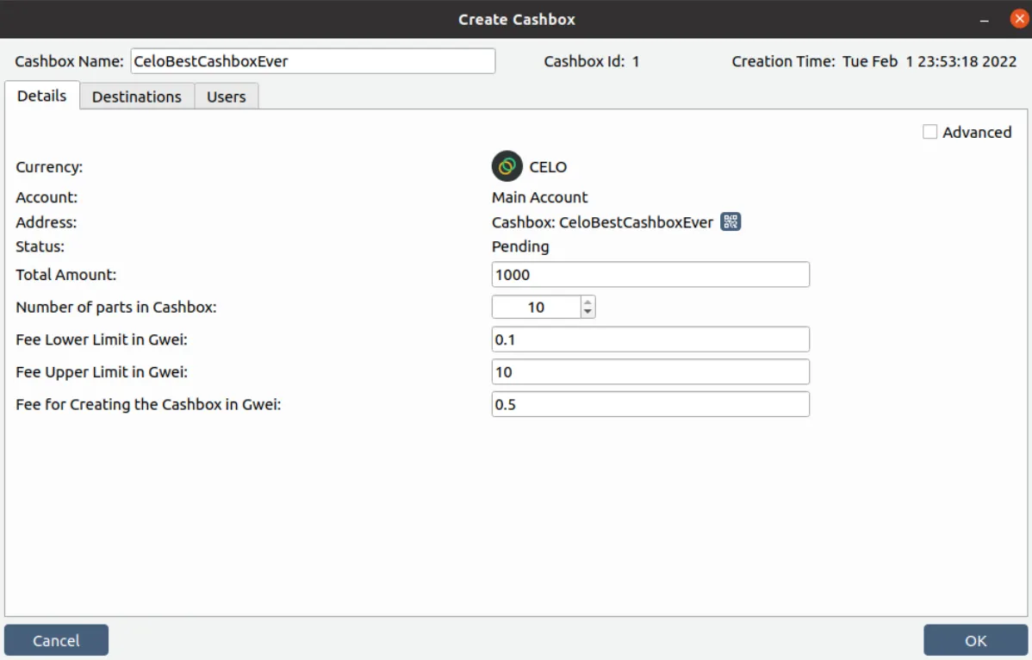Click the 'Pending' status text
The image size is (1032, 660).
[520, 246]
